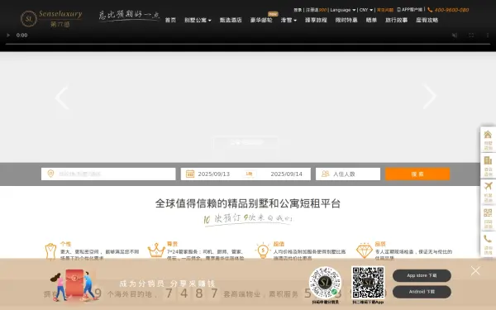The width and height of the screenshot is (496, 310).
Task: Click the red envelope illustration
Action: [x=74, y=283]
